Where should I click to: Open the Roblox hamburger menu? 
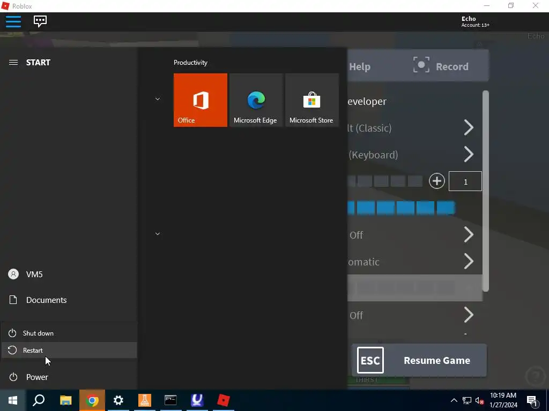13,21
